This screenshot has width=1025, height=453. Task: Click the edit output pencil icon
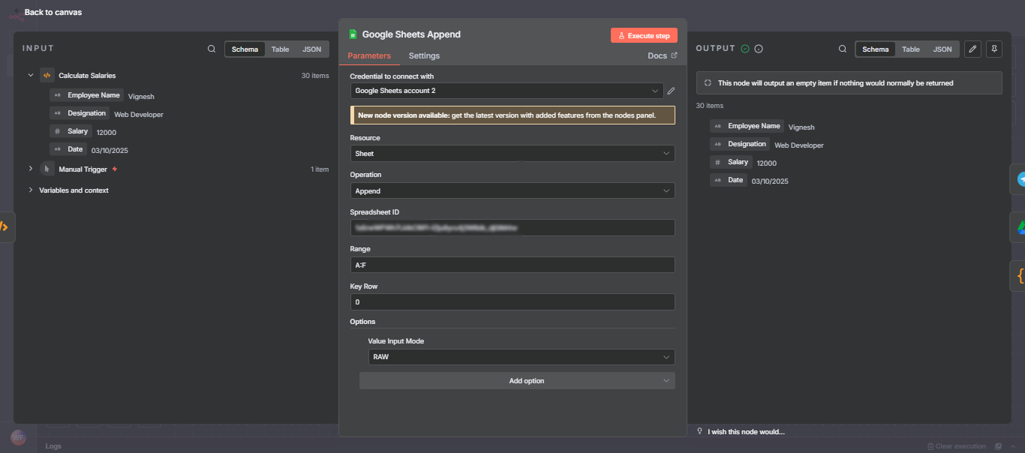(972, 49)
